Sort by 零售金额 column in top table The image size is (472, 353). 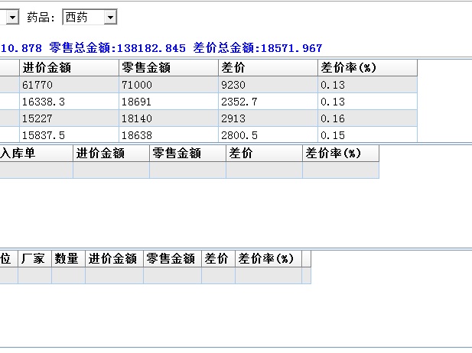(168, 68)
